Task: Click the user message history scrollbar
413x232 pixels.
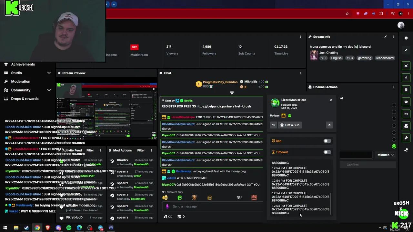Action: point(331,204)
